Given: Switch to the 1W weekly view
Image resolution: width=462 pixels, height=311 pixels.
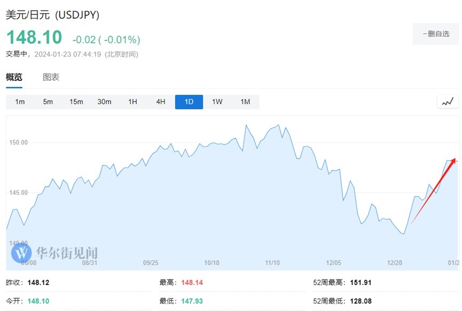Looking at the screenshot, I should pos(217,102).
